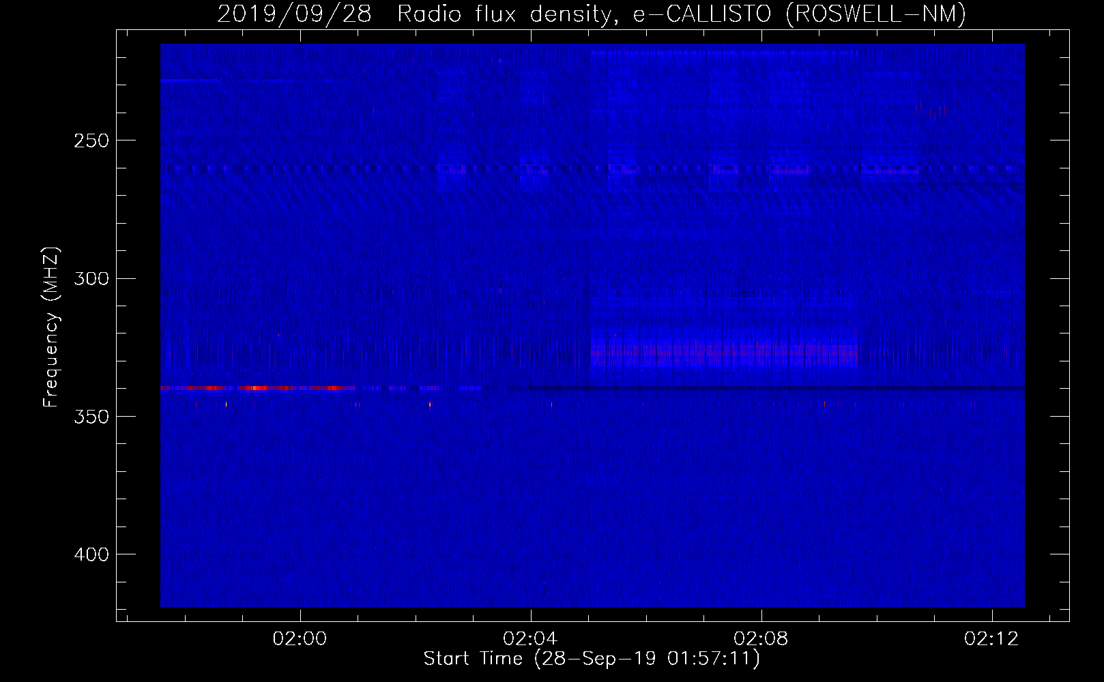Click the plot title 'Radio flux density, e-CALLISTO (ROSWELL-NM)'

pyautogui.click(x=682, y=14)
